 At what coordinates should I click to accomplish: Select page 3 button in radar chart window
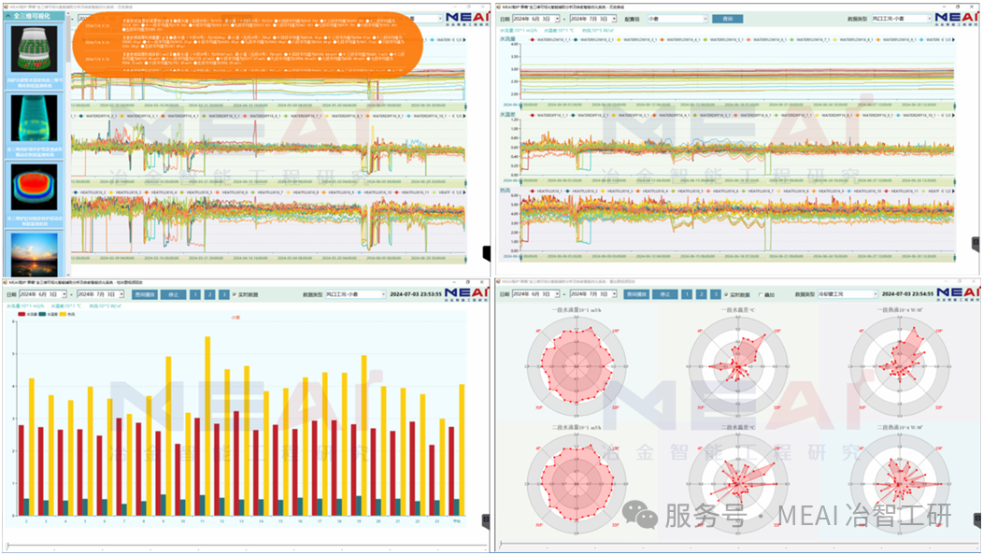pyautogui.click(x=716, y=294)
